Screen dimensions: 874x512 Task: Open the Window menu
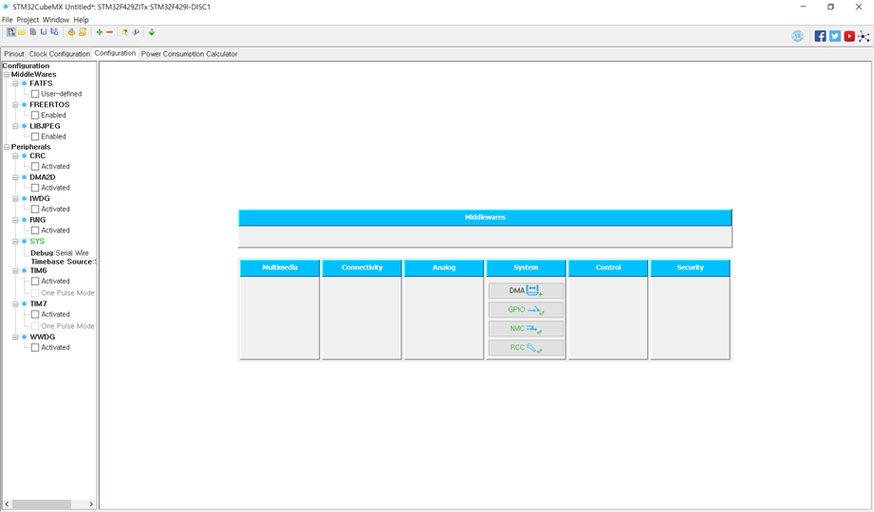click(56, 20)
